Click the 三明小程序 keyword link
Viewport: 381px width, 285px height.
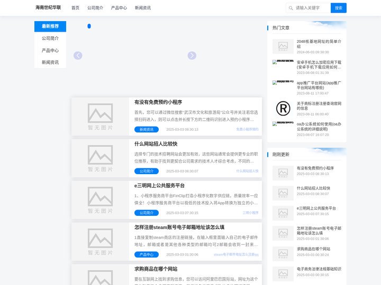pyautogui.click(x=250, y=213)
